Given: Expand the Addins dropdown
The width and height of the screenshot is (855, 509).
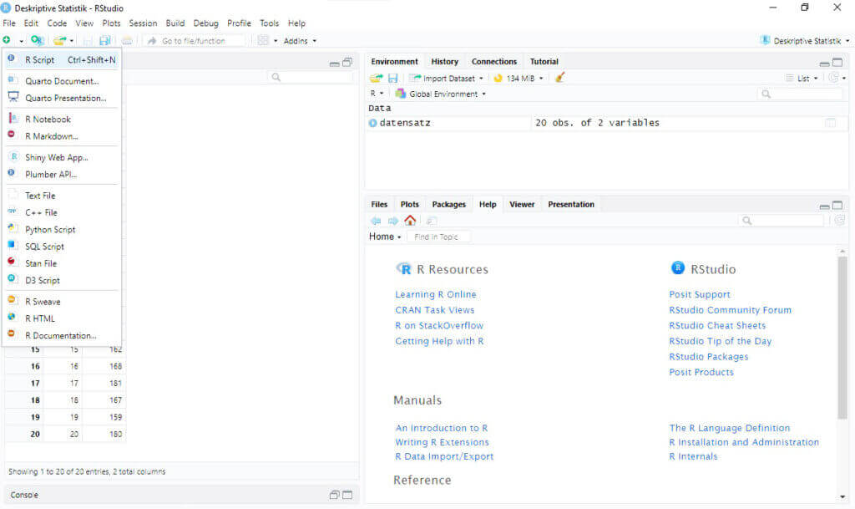Looking at the screenshot, I should pos(300,41).
